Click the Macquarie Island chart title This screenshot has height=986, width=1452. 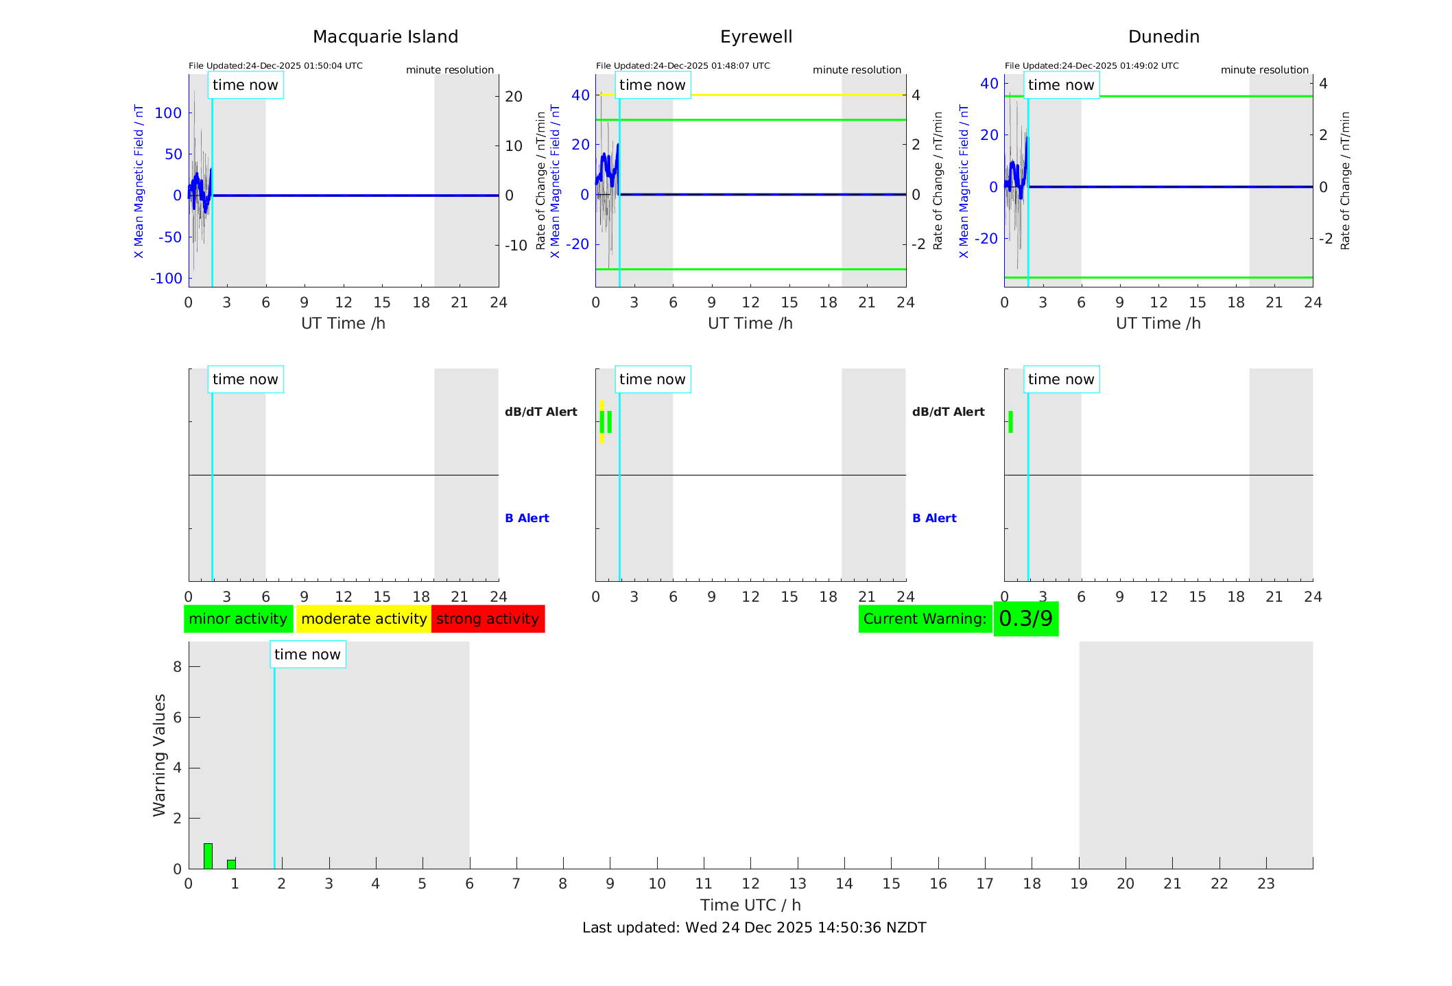(x=385, y=37)
